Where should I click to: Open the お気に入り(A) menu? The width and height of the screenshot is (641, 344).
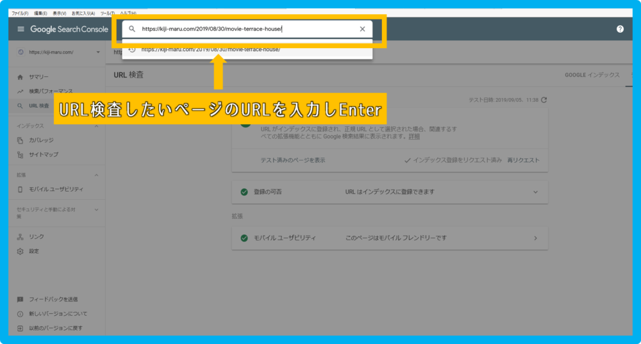[83, 13]
